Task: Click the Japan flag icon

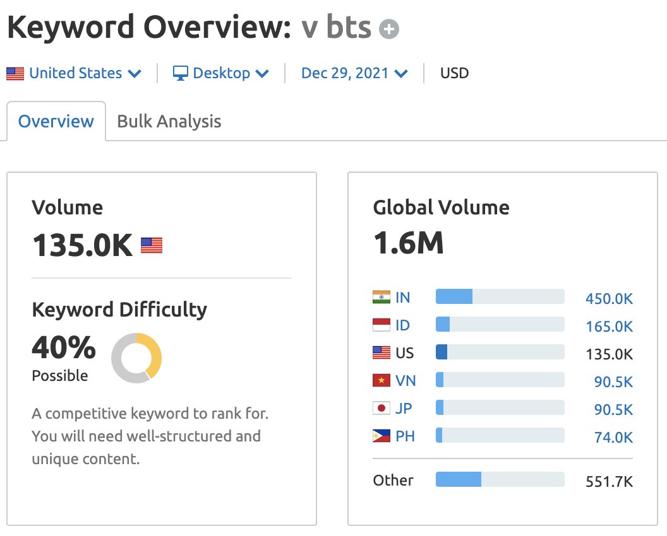Action: [381, 408]
